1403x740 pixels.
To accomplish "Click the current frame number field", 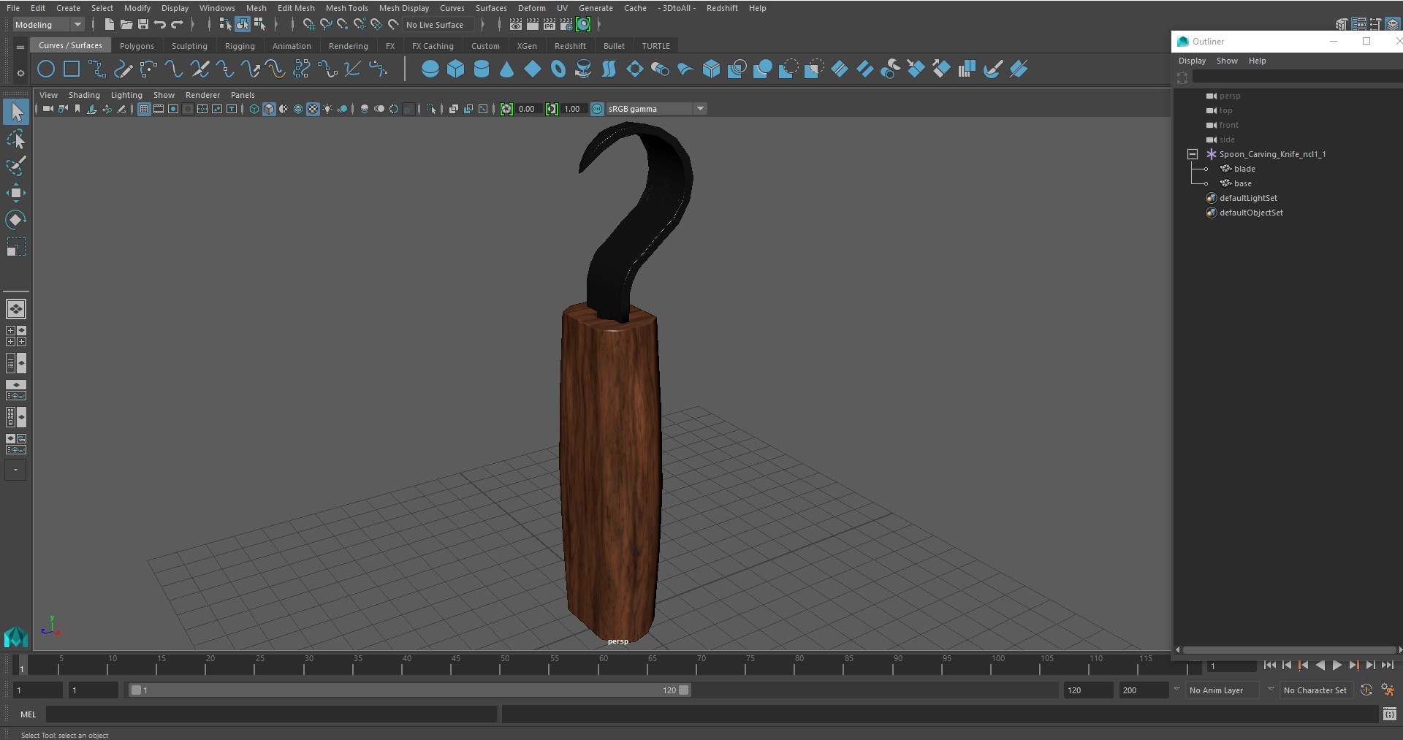I will 1232,665.
